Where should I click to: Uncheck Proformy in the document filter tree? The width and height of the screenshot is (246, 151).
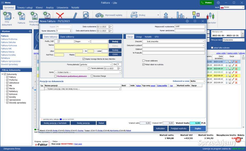point(7,80)
